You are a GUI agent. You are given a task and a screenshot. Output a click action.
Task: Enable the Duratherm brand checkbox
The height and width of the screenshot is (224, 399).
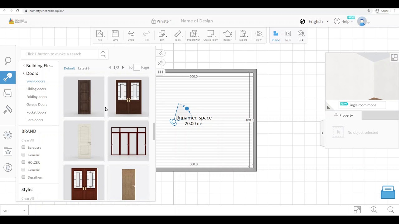click(x=23, y=177)
